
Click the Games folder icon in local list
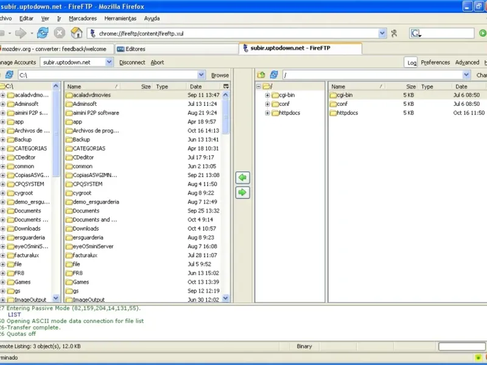tap(69, 282)
